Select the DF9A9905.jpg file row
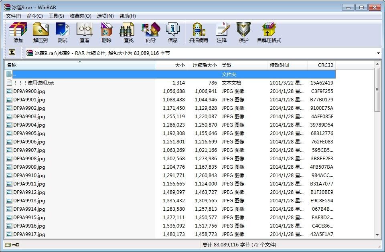385x252 pixels. pos(29,133)
